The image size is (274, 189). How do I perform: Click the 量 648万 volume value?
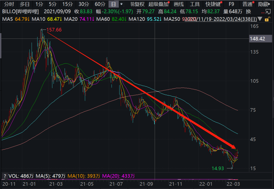233,11
